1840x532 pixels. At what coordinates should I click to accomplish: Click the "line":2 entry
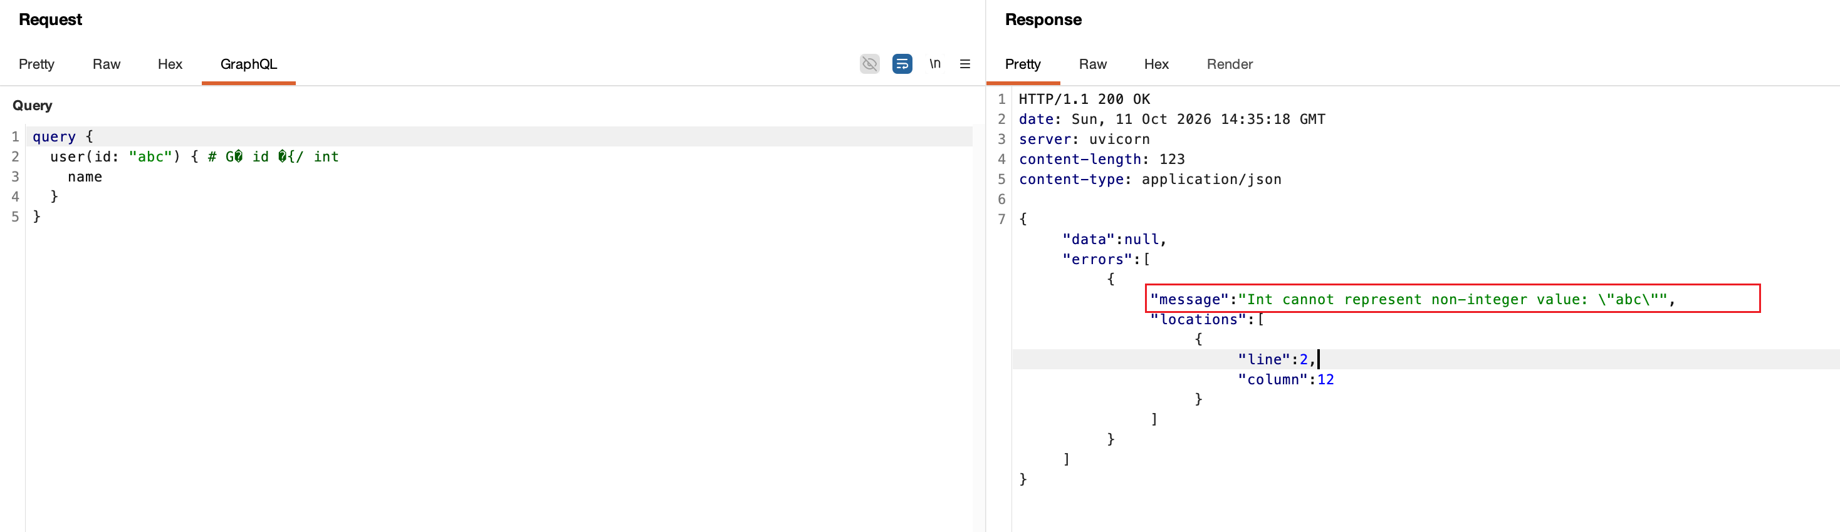pyautogui.click(x=1277, y=359)
